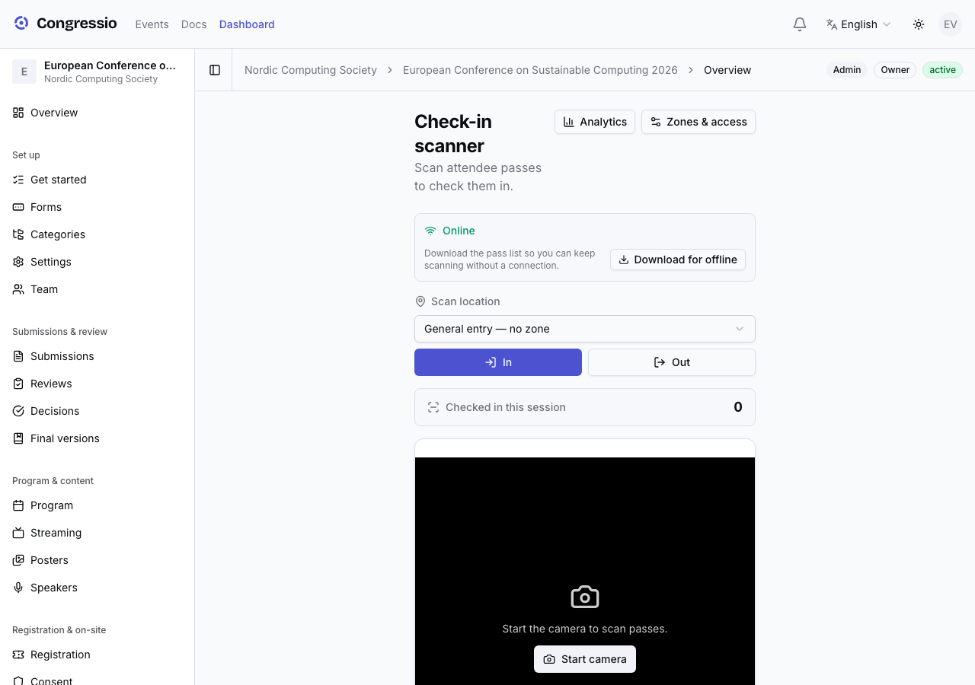
Task: Open the Analytics button
Action: point(595,122)
